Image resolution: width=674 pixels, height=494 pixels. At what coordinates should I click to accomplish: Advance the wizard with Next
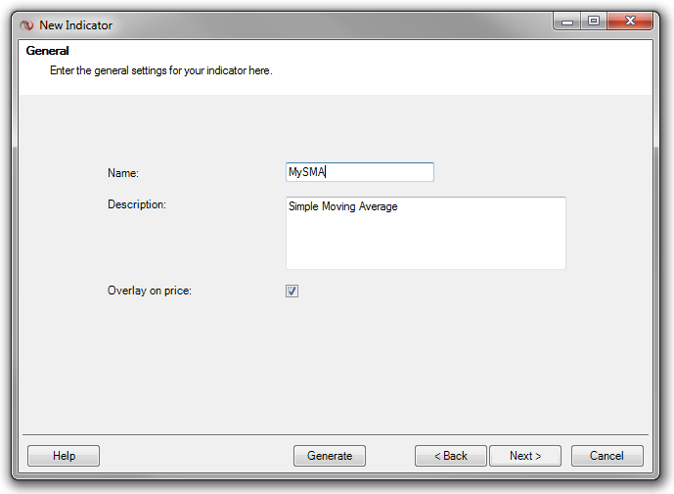click(525, 456)
